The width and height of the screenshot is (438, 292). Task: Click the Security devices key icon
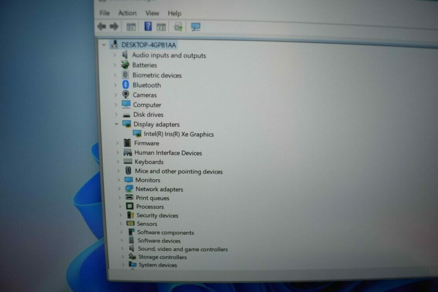pos(130,215)
